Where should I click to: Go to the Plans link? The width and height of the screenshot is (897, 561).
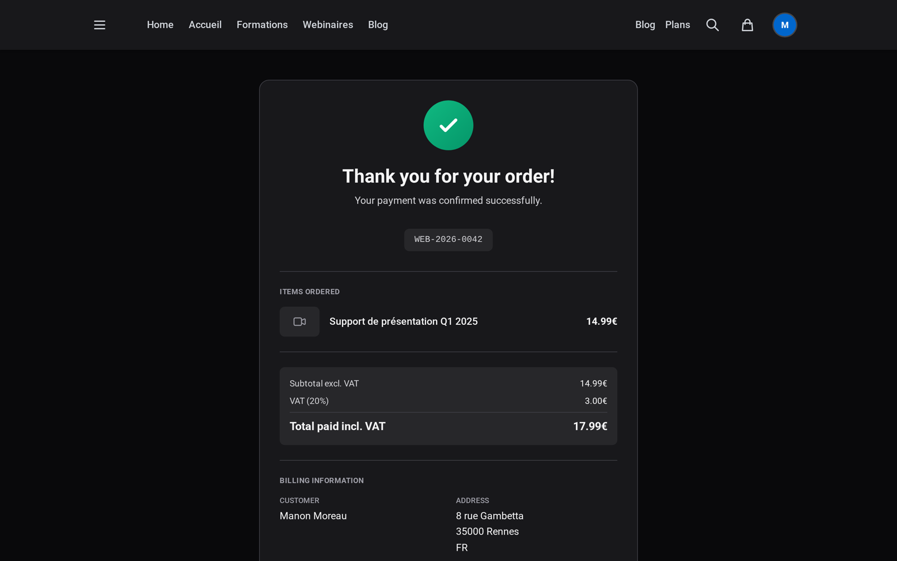click(x=678, y=25)
